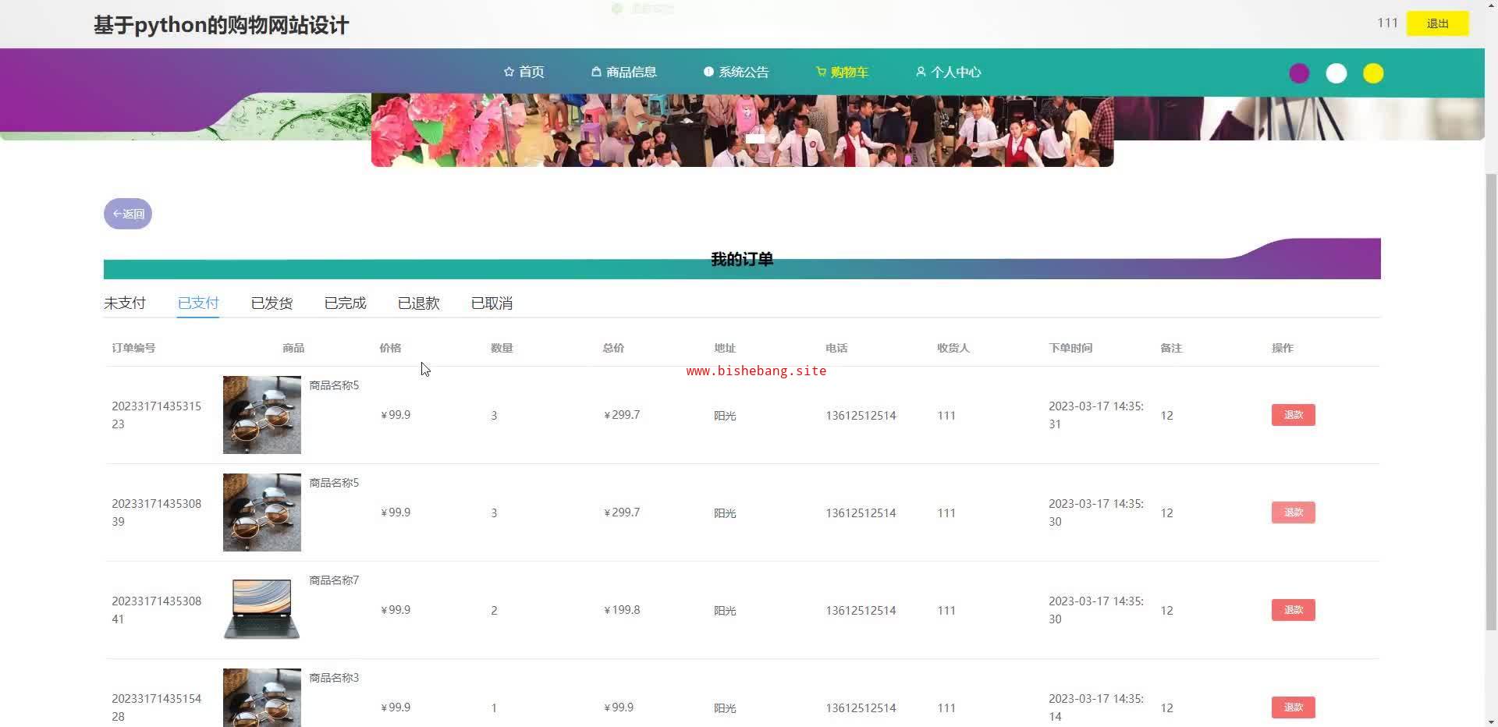
Task: Click the 商品名称3 product name
Action: 334,678
